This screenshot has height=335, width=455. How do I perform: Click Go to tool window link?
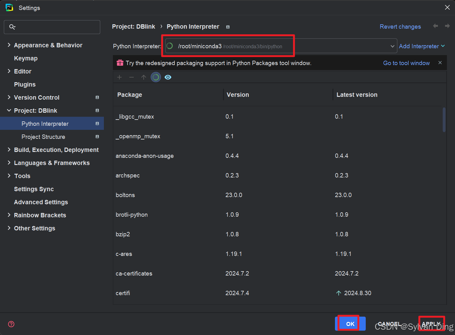coord(406,63)
